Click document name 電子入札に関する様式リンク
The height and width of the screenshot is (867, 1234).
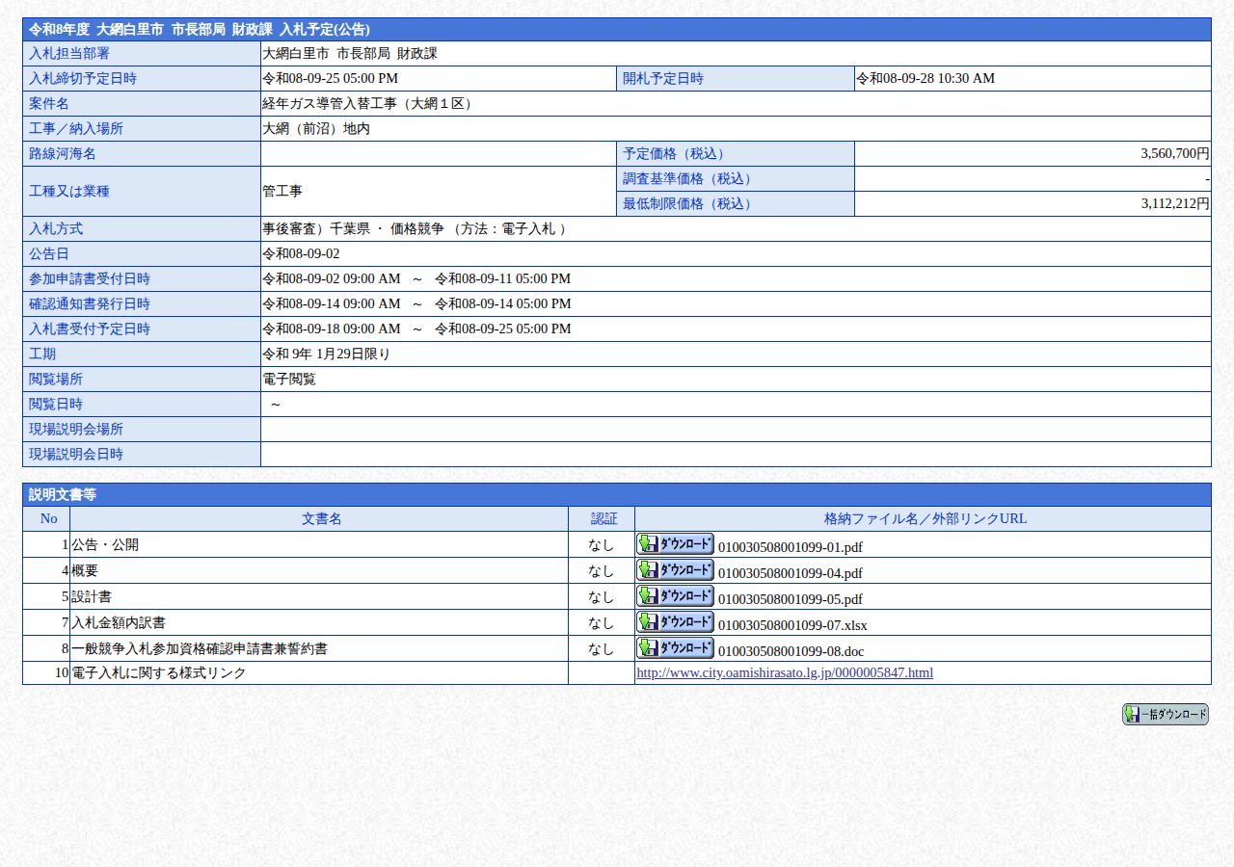coord(159,672)
